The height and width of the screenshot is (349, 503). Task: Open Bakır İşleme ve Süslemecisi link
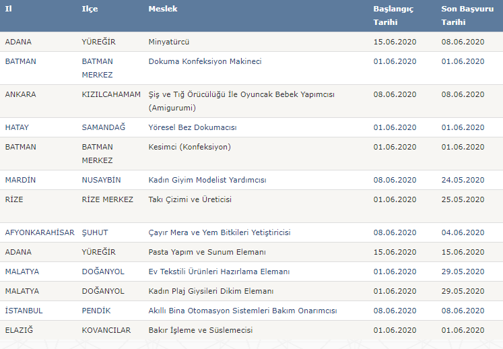tap(201, 330)
